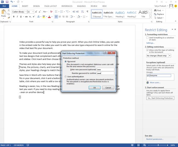Open the Line spacing dropdown
The width and height of the screenshot is (178, 147).
(73, 17)
